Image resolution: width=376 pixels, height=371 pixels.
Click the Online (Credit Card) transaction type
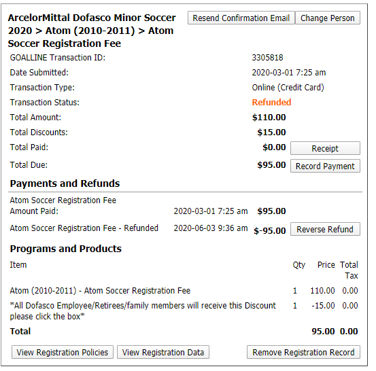point(288,88)
